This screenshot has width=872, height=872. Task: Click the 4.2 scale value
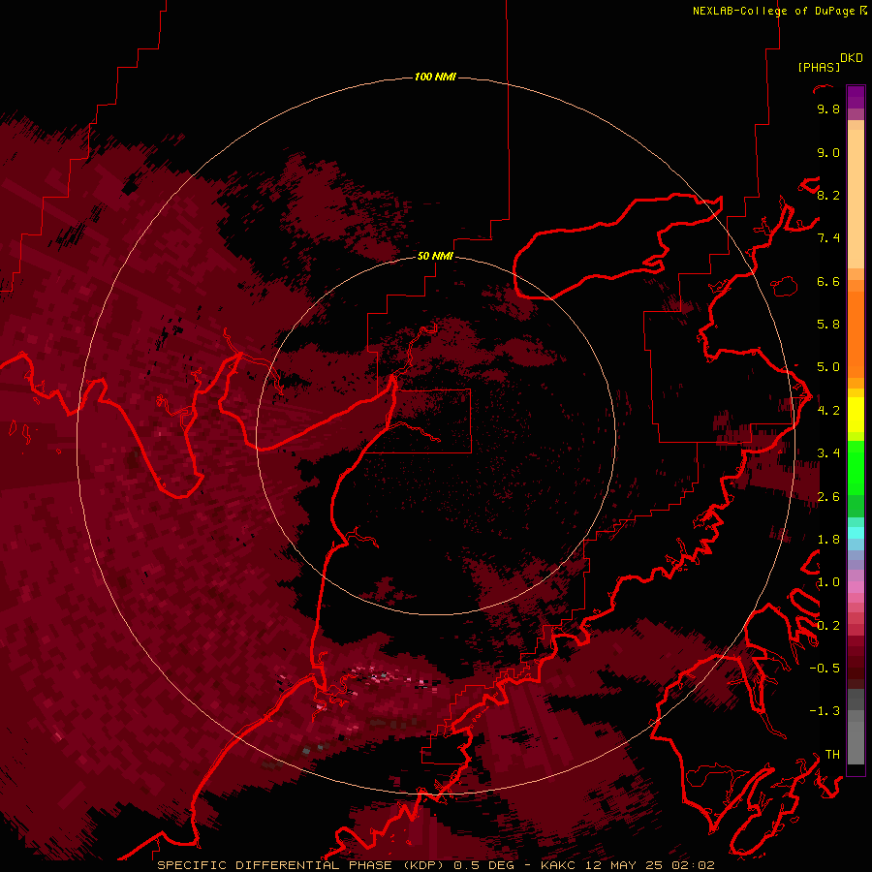(x=828, y=411)
